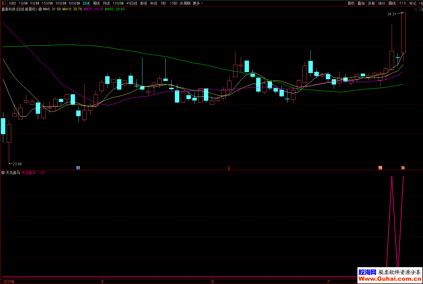The width and height of the screenshot is (423, 284).
Task: Switch to the 年线 yearly chart
Action: click(x=154, y=3)
